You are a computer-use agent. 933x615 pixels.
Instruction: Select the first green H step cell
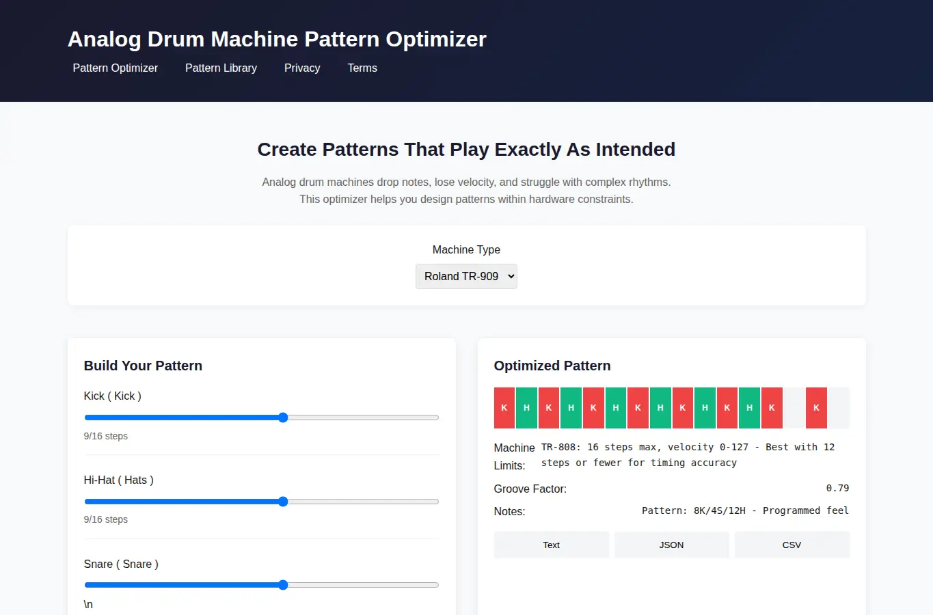tap(526, 408)
